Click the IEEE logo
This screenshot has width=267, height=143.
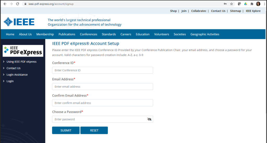coord(19,22)
